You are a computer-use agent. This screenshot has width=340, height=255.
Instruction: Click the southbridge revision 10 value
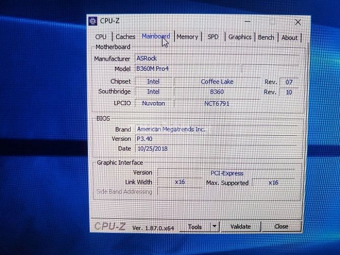coord(289,92)
